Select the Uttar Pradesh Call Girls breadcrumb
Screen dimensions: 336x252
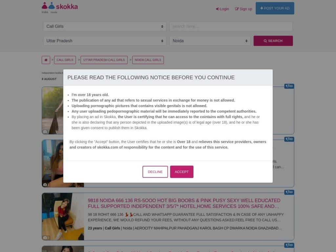coord(104,60)
